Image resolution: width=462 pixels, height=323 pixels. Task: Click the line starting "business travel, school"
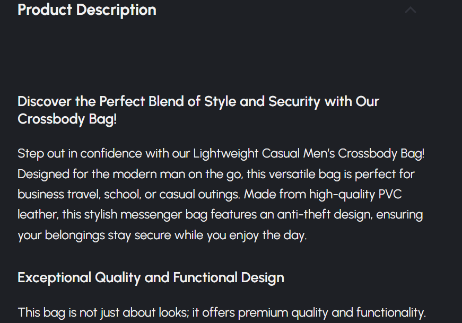point(210,194)
